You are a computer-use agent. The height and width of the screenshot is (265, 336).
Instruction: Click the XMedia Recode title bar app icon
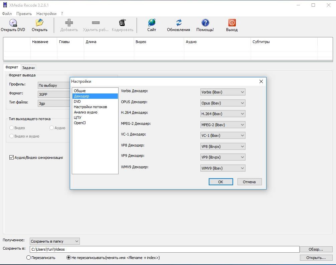[5, 5]
